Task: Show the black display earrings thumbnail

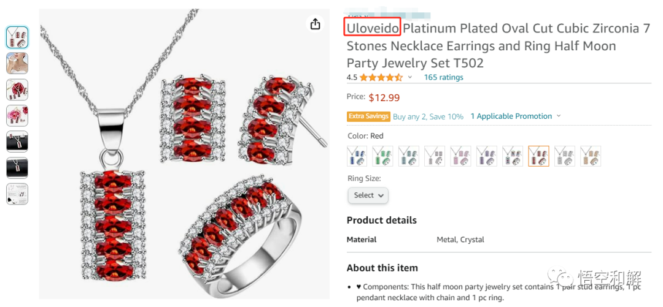Action: click(x=17, y=142)
